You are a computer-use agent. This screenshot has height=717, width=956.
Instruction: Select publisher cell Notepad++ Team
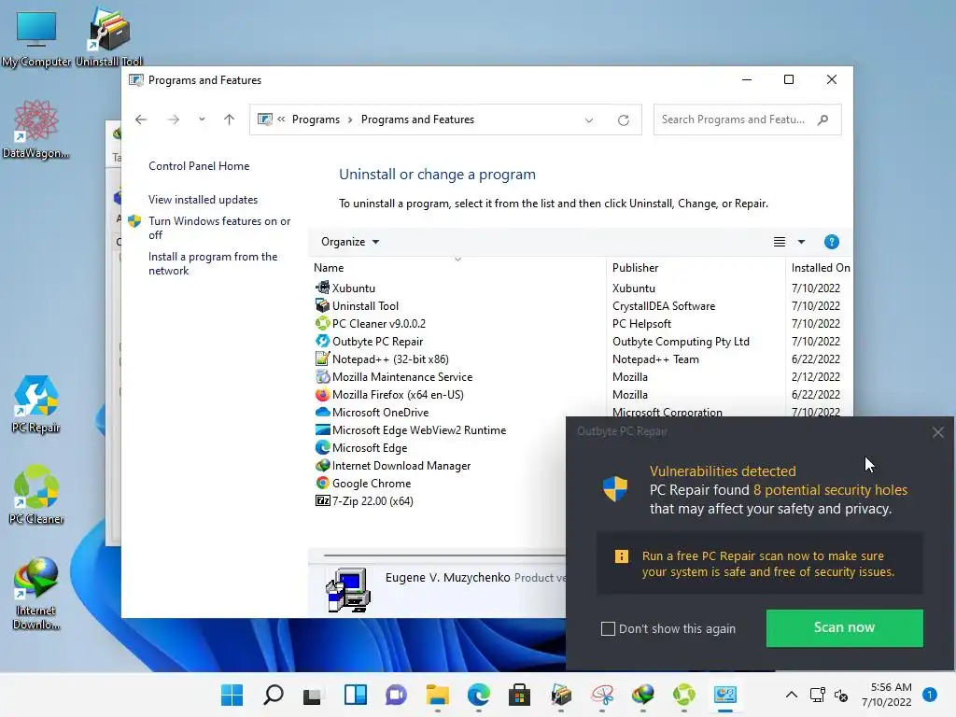point(655,359)
